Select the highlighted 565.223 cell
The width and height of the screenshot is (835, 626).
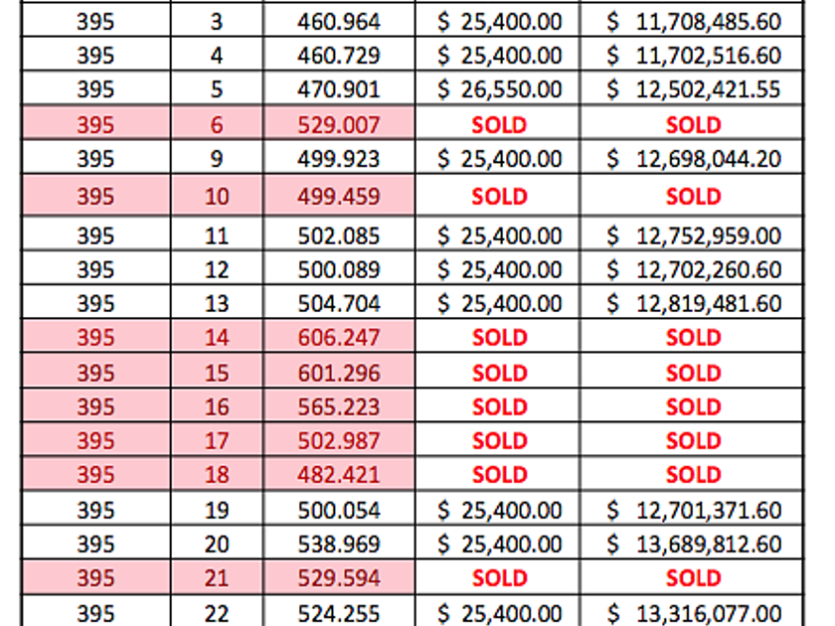(x=338, y=406)
